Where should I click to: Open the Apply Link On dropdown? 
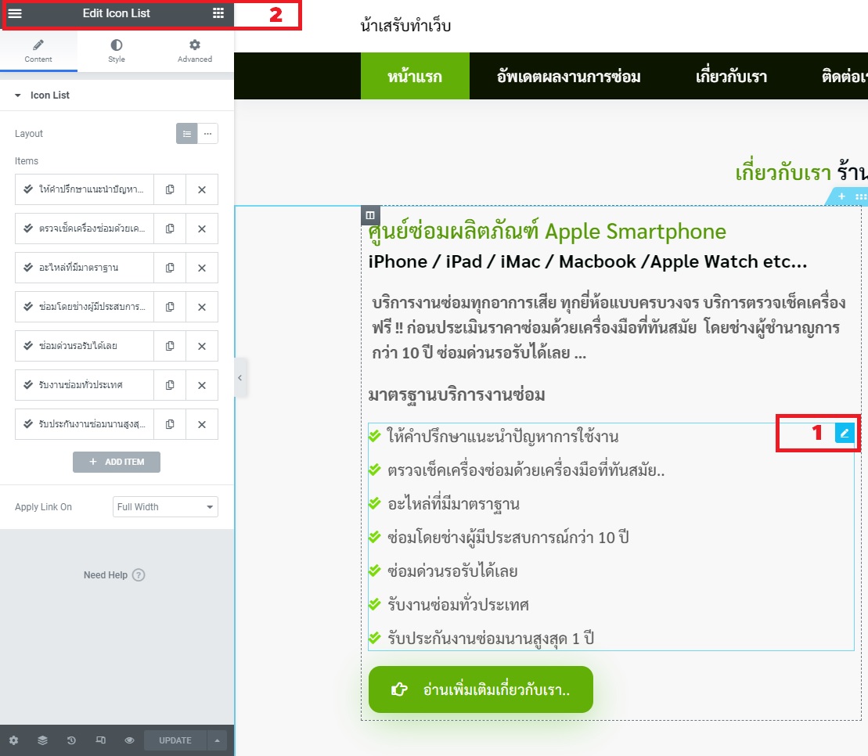(165, 507)
